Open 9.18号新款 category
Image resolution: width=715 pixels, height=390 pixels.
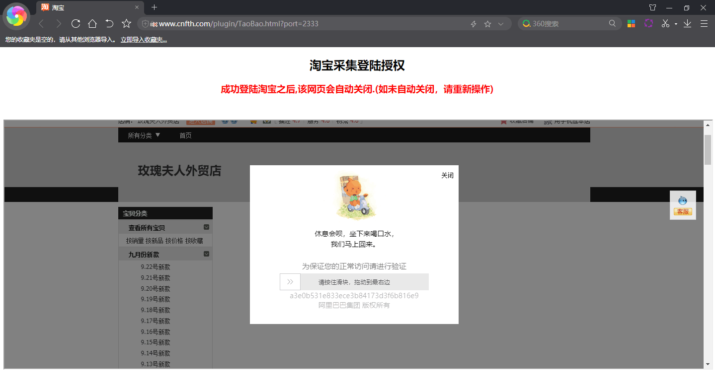point(156,310)
